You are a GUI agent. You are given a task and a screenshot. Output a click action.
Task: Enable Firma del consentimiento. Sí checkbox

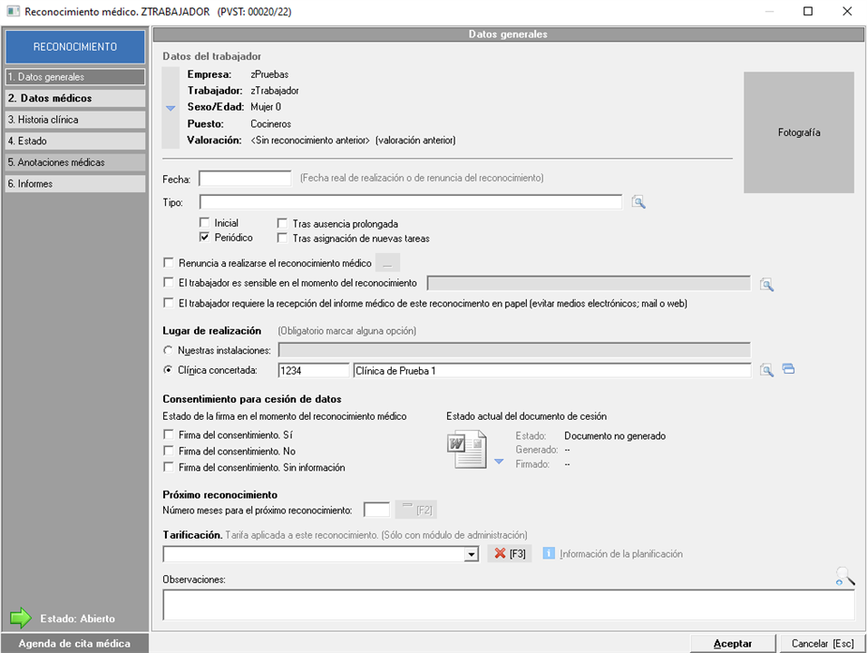coord(169,435)
